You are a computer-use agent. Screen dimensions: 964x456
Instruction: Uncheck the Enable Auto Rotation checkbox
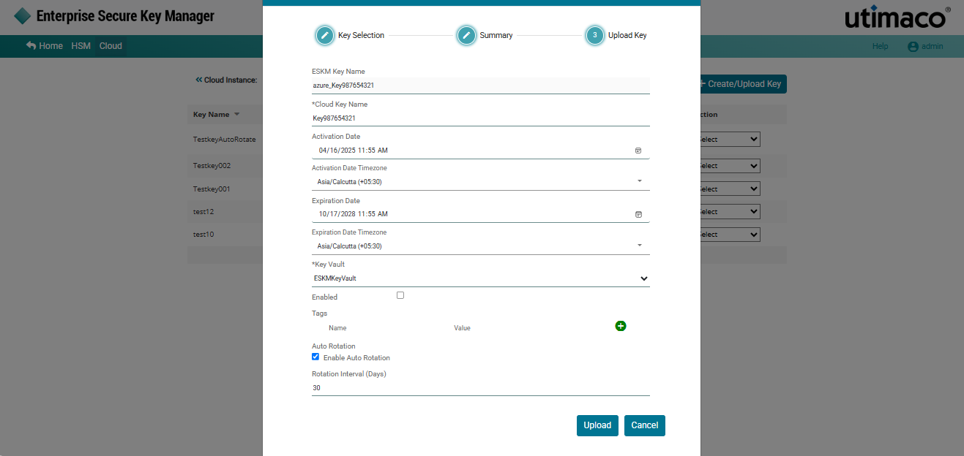pos(315,357)
